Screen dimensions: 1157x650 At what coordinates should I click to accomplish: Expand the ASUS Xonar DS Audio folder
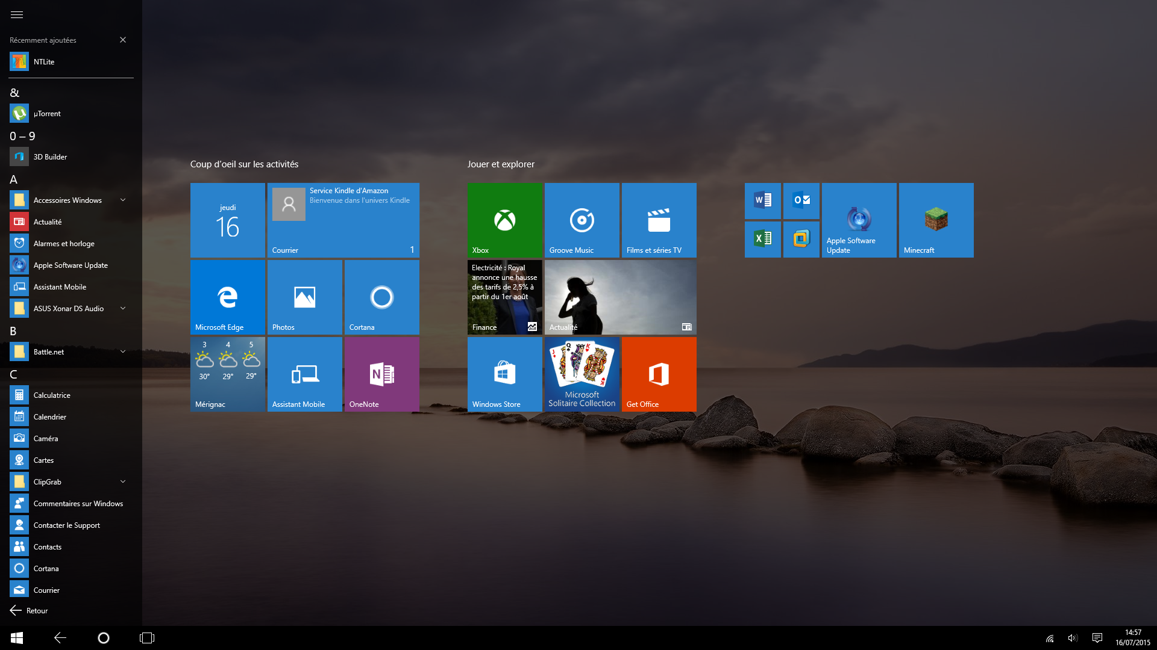click(x=71, y=308)
